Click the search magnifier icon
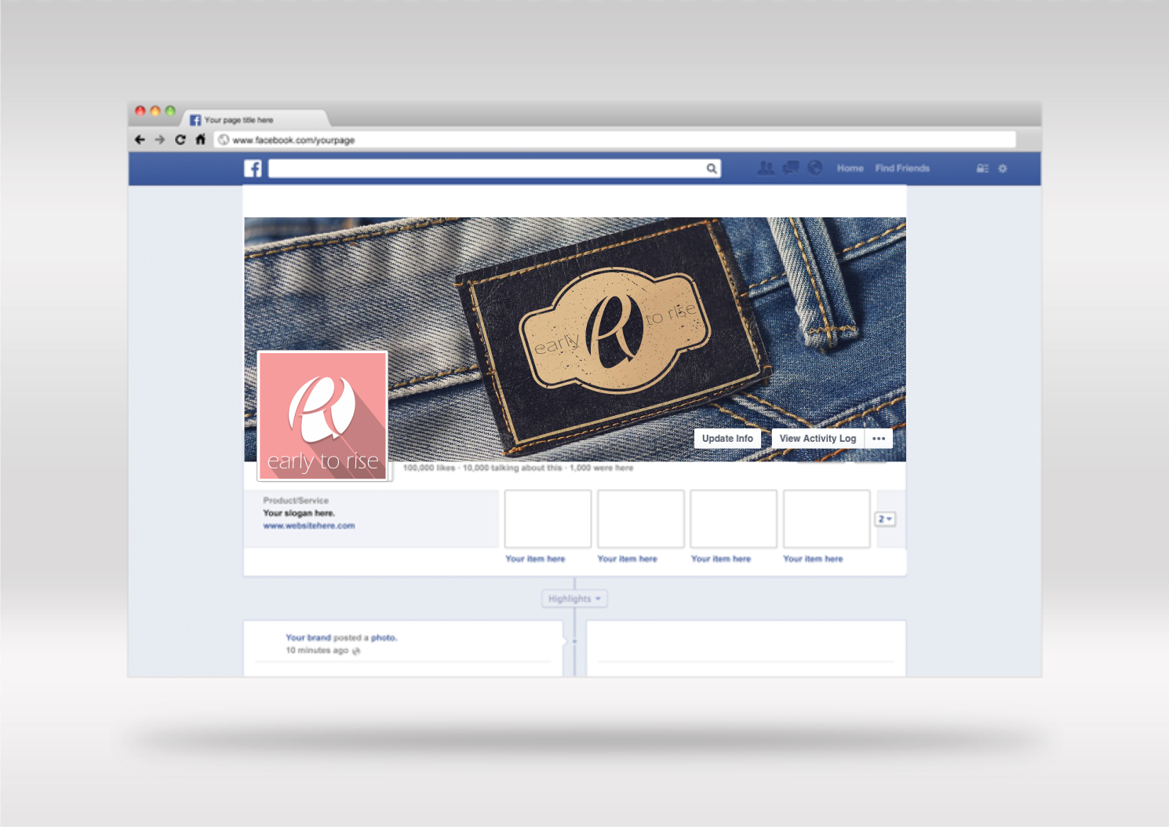The height and width of the screenshot is (827, 1169). click(711, 169)
